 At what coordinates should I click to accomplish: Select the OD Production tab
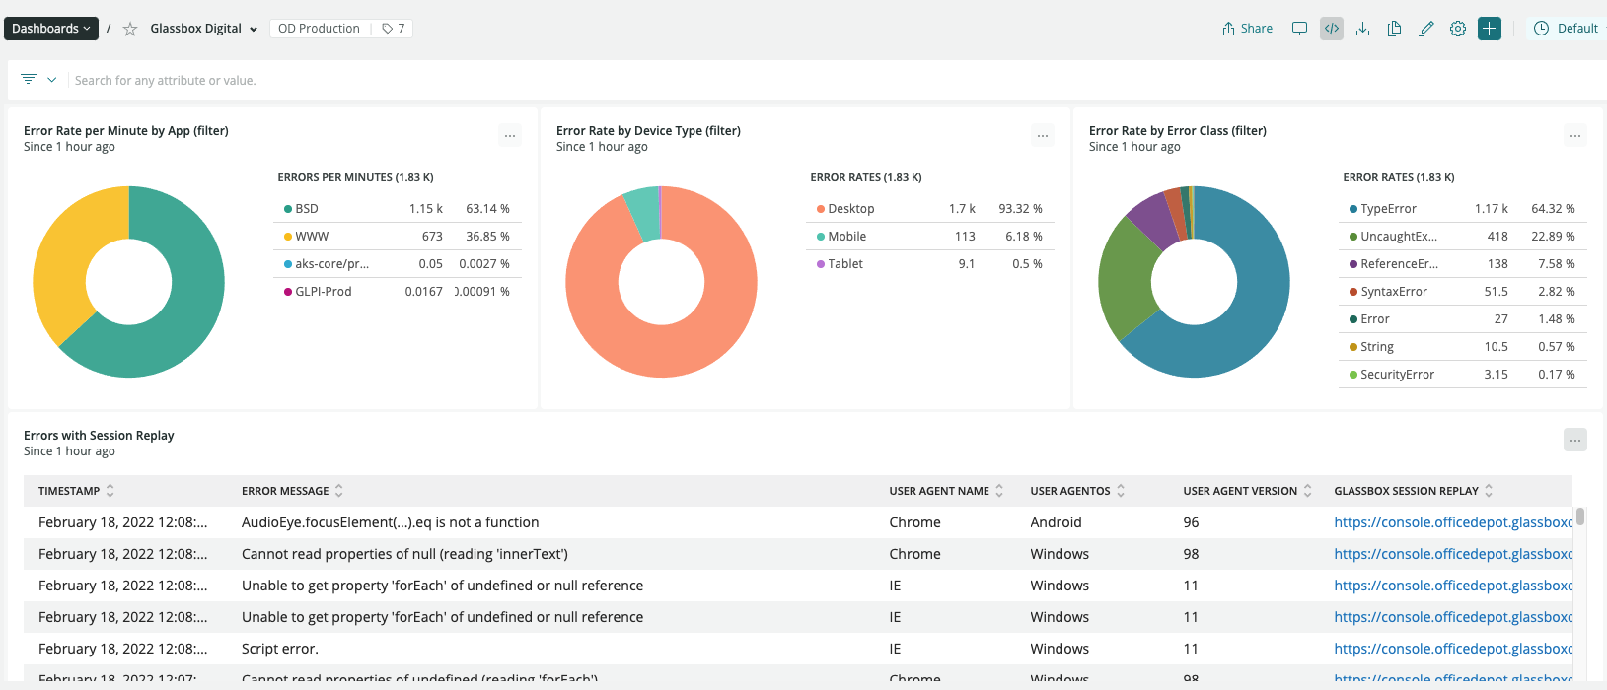point(319,29)
